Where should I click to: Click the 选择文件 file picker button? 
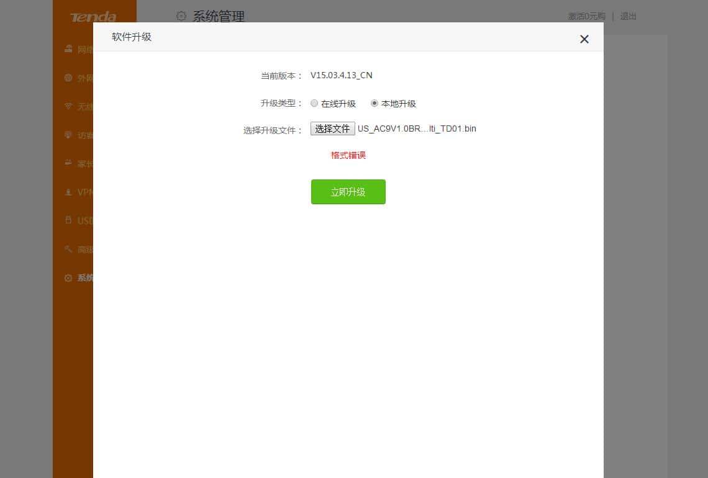(333, 129)
